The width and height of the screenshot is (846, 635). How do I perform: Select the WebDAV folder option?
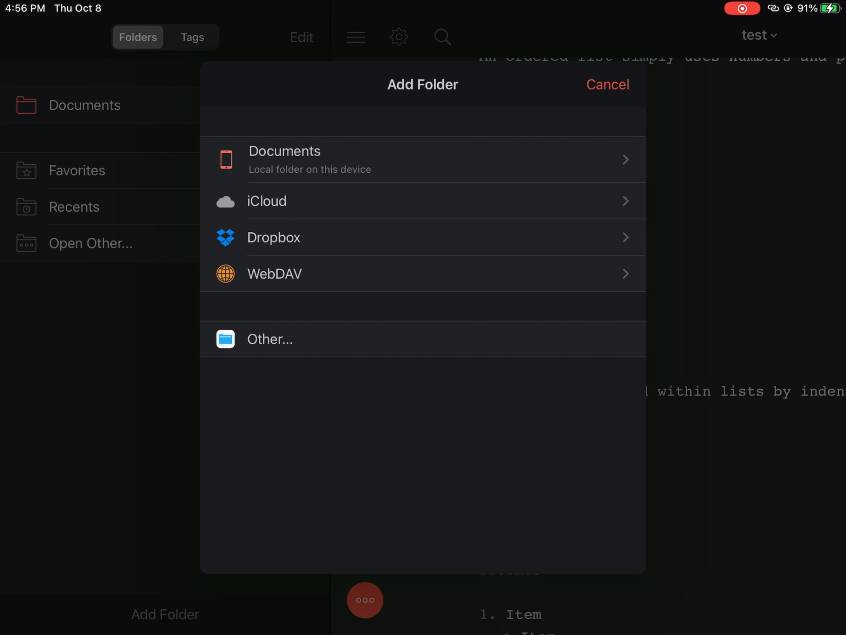[x=422, y=274]
